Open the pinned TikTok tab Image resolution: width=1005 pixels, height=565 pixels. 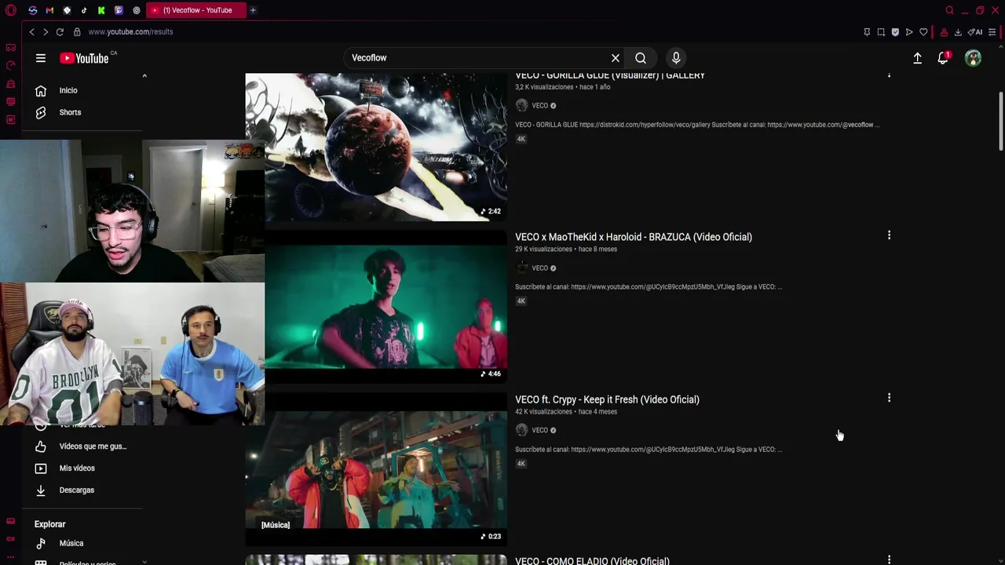(84, 10)
